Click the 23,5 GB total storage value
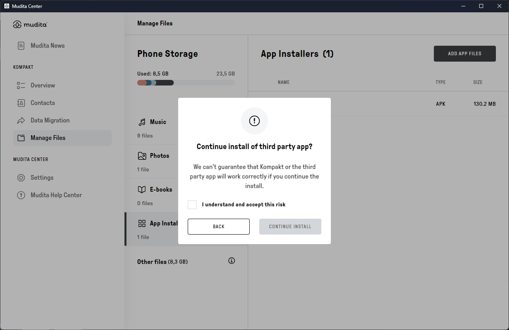Image resolution: width=509 pixels, height=330 pixels. (225, 74)
